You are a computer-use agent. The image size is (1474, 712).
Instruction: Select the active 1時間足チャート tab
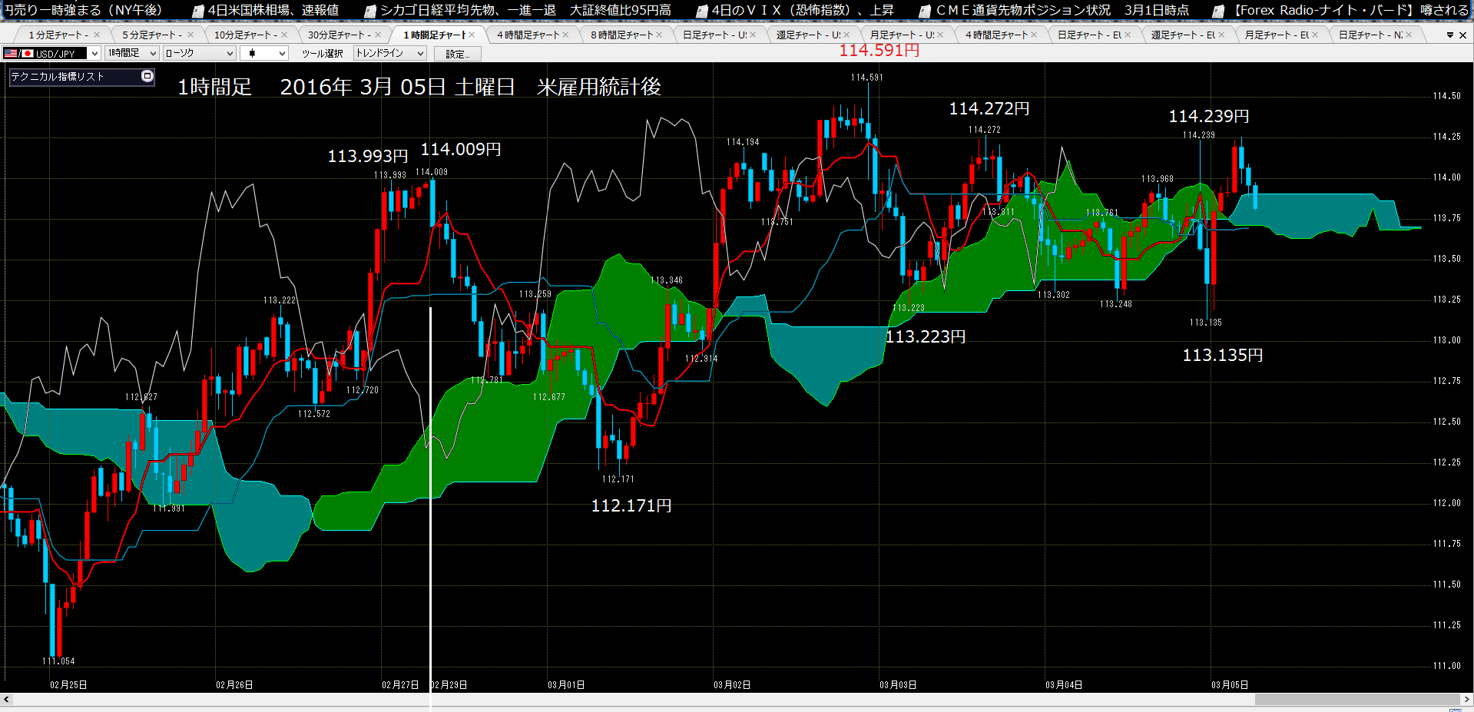435,35
